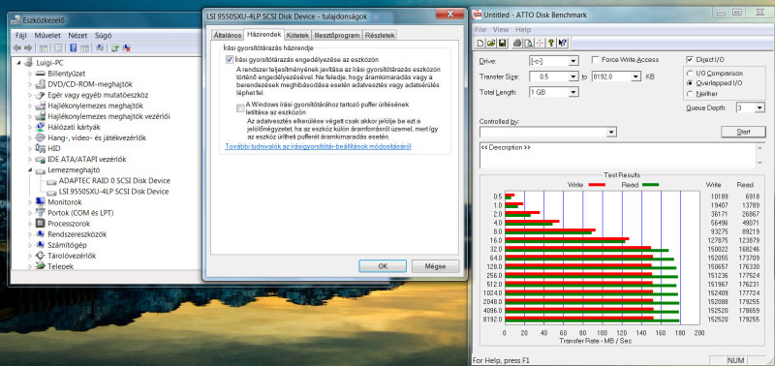Click the Description box scrollbar up arrow
This screenshot has height=366, width=775.
coord(760,147)
